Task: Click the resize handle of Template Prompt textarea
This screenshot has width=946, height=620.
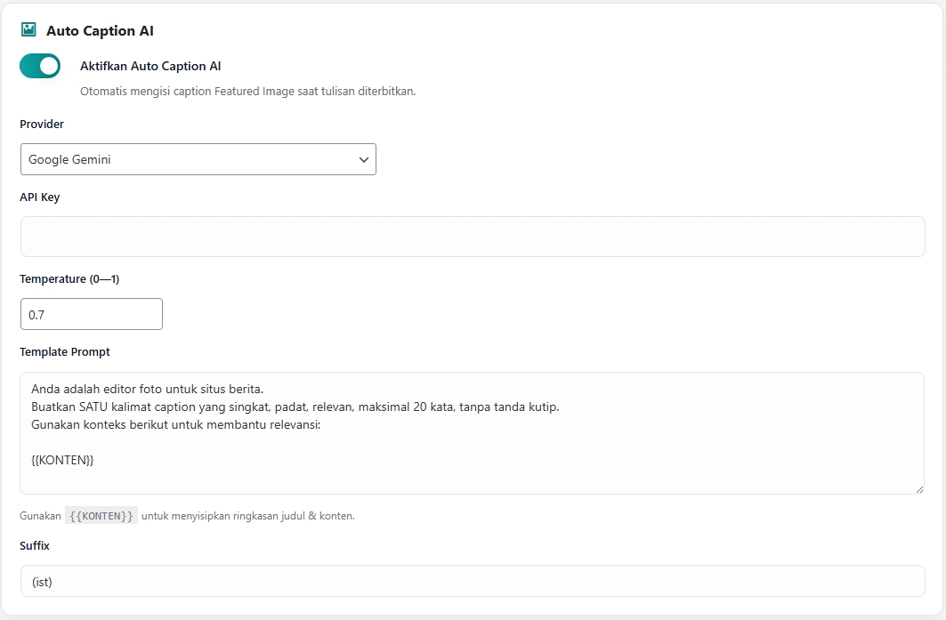Action: [919, 488]
